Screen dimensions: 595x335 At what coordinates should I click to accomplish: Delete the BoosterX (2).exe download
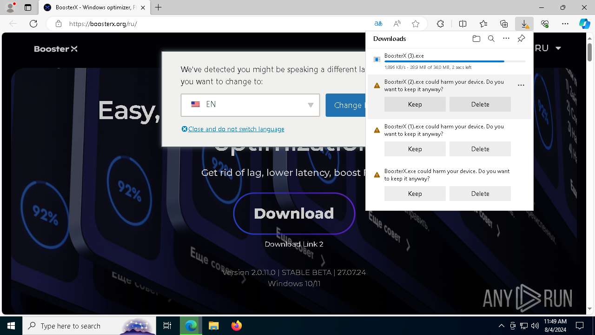(480, 104)
